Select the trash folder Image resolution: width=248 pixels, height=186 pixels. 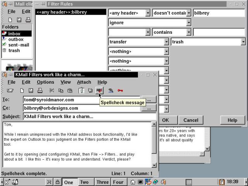pyautogui.click(x=14, y=50)
